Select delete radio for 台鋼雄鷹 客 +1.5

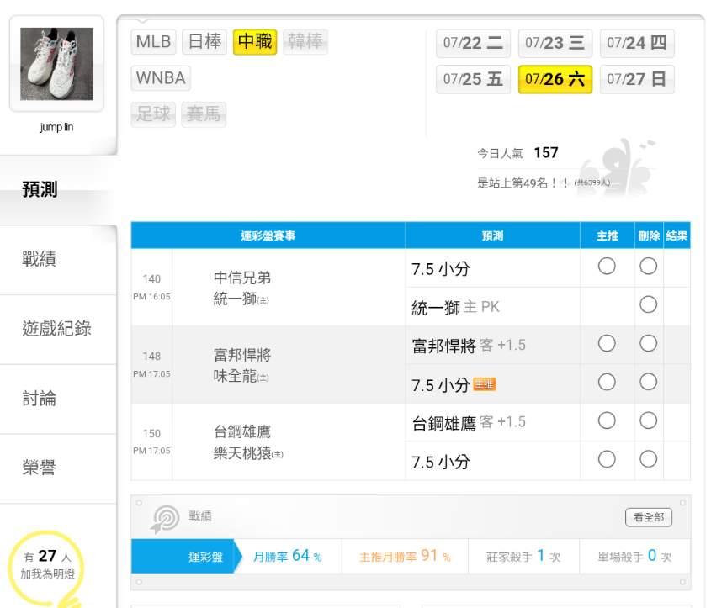tap(648, 420)
